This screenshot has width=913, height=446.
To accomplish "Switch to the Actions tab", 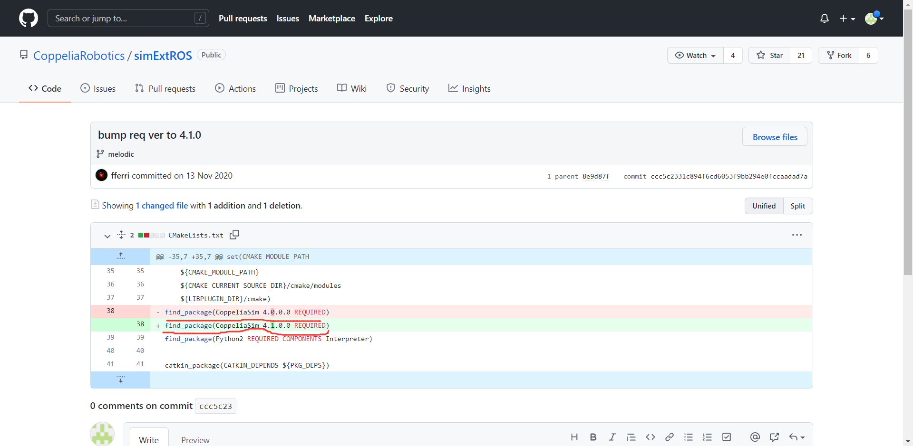I will [x=235, y=88].
